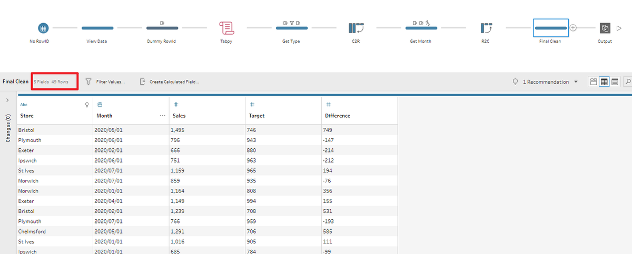Viewport: 632px width, 254px height.
Task: Click the Difference value 585
Action: pyautogui.click(x=359, y=231)
